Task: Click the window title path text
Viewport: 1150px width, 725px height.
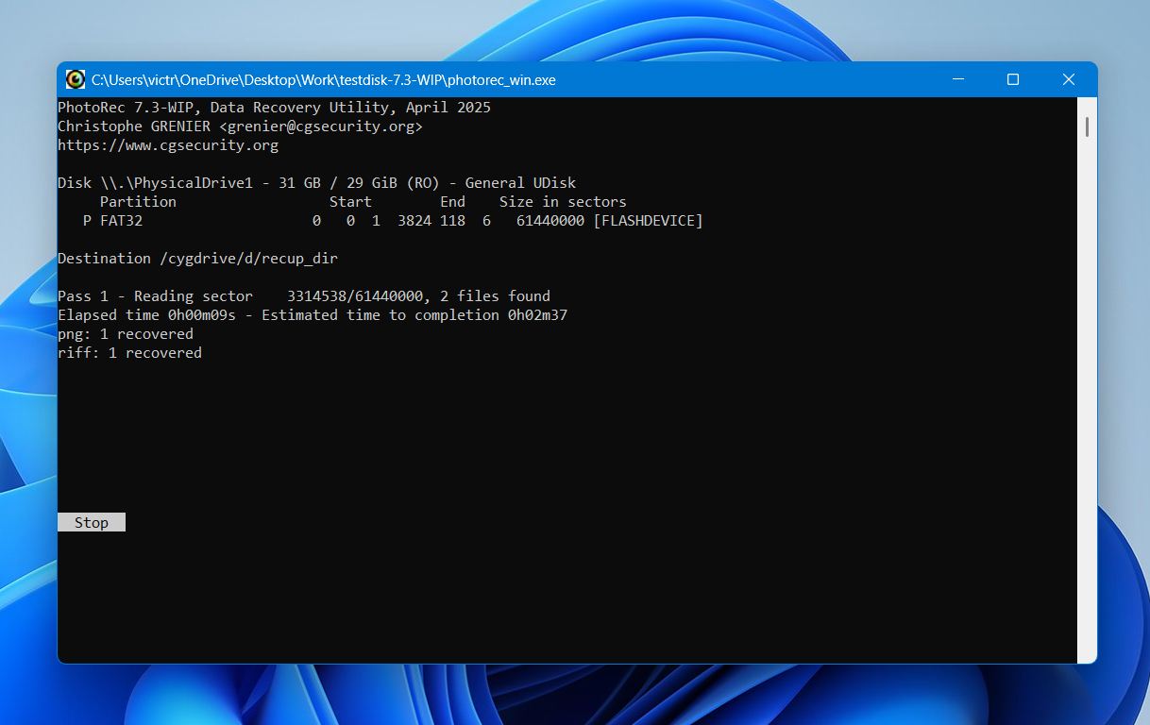Action: tap(324, 80)
